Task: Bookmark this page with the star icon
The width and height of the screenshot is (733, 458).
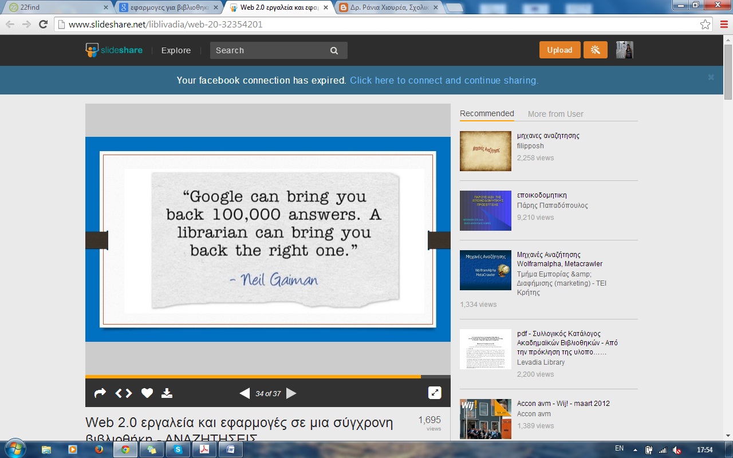Action: pyautogui.click(x=706, y=25)
